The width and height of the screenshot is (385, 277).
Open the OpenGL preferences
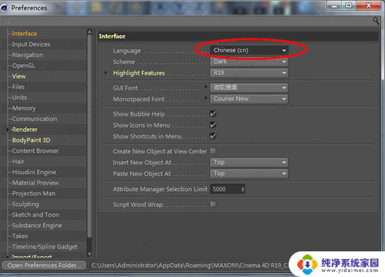pyautogui.click(x=24, y=66)
